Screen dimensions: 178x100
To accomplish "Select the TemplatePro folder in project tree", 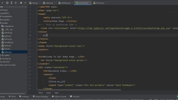I will (7, 16).
